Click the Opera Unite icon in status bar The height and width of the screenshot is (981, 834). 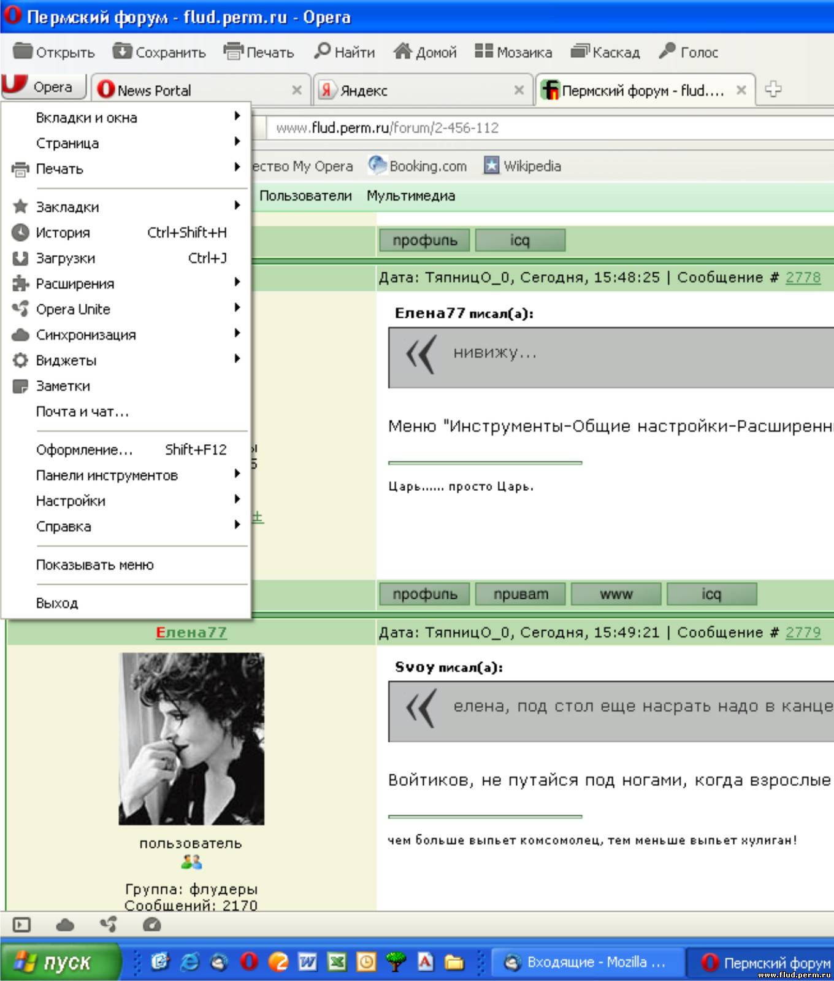109,925
